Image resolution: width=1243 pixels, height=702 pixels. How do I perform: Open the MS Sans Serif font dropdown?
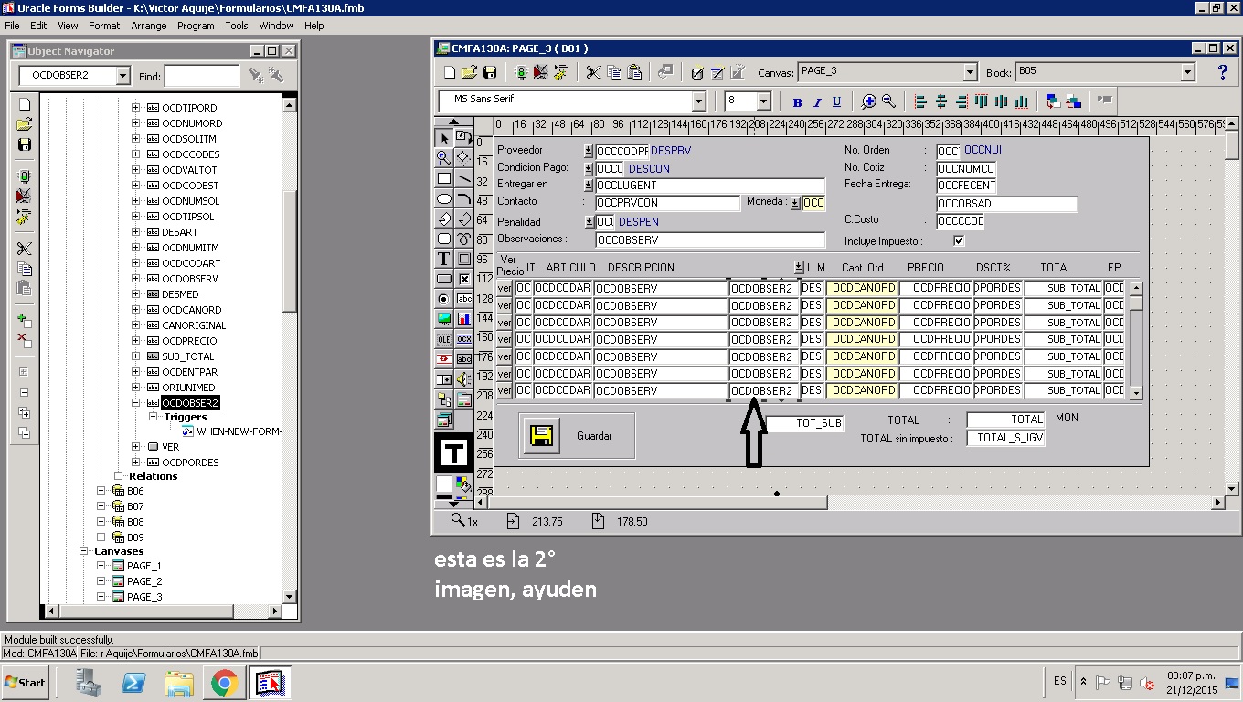point(699,101)
